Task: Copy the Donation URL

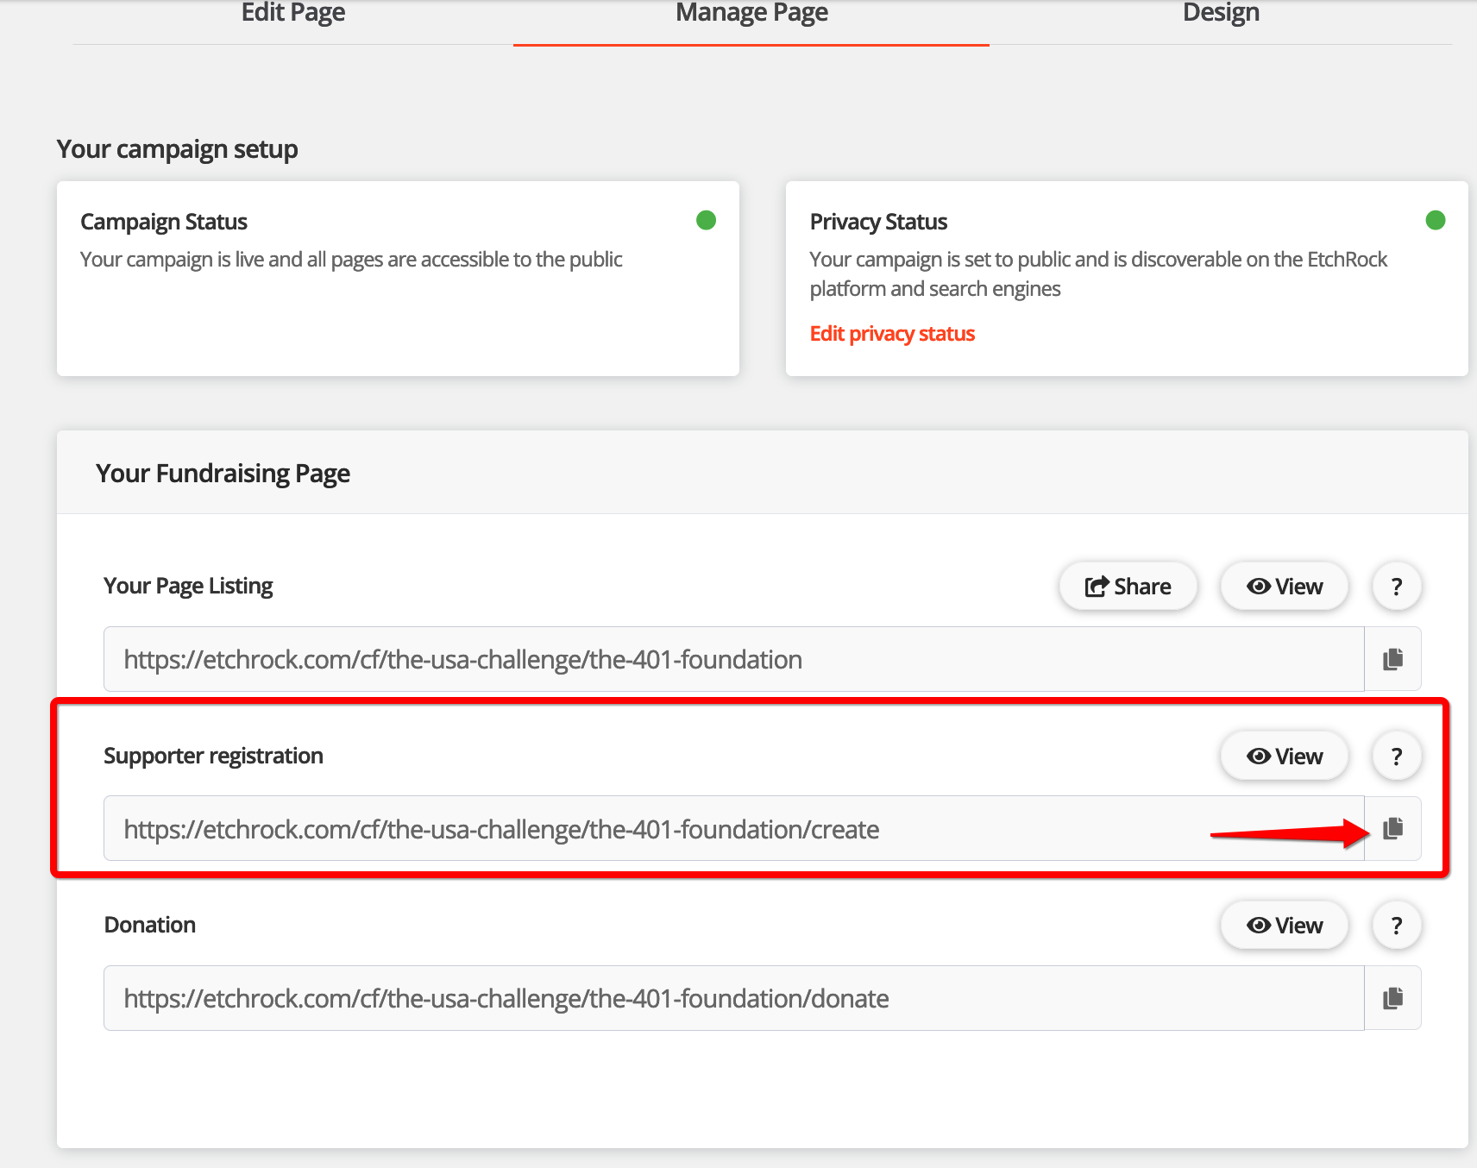Action: coord(1392,999)
